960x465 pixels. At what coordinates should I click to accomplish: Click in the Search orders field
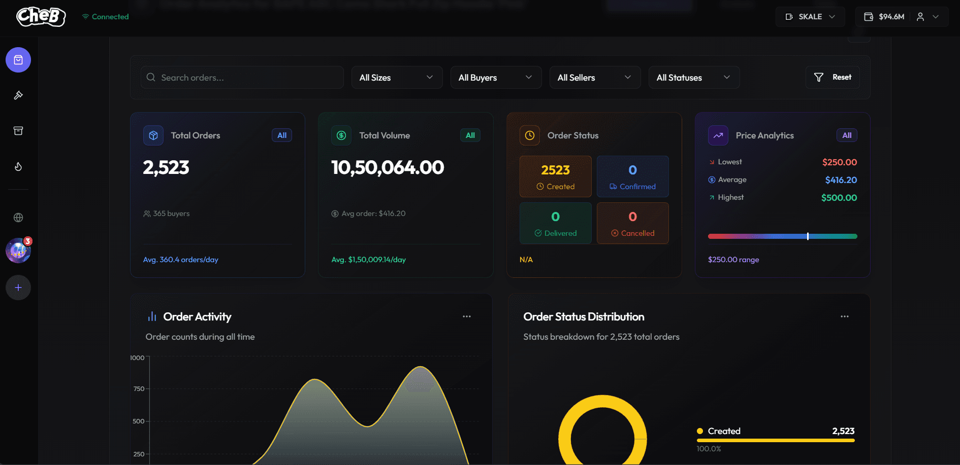click(x=242, y=78)
